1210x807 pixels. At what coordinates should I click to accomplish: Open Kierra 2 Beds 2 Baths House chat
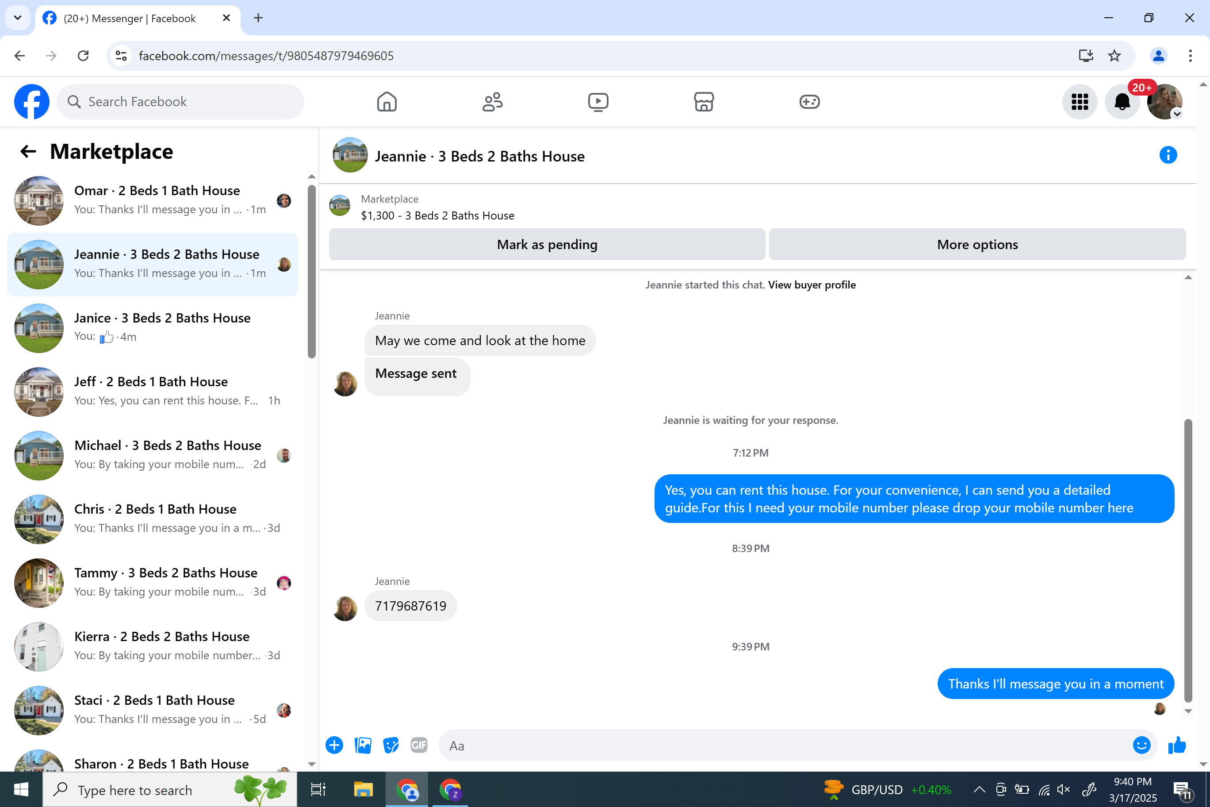click(153, 646)
